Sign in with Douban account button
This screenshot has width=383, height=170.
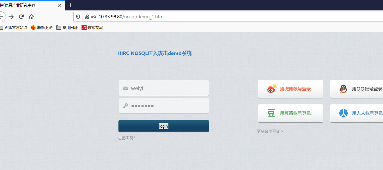pos(290,113)
